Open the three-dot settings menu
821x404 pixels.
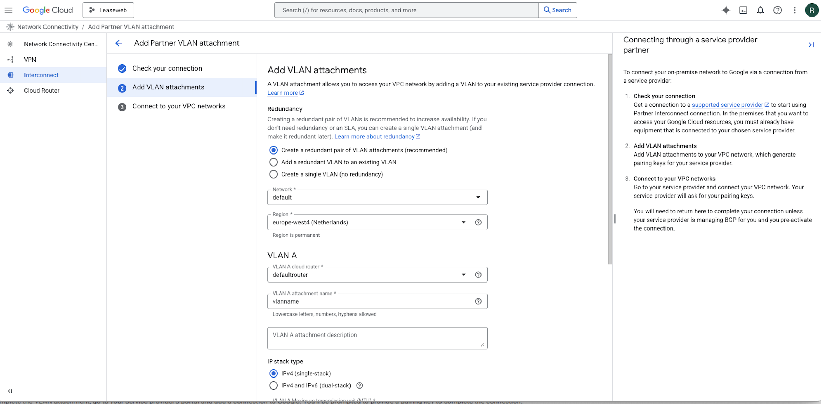pos(795,10)
